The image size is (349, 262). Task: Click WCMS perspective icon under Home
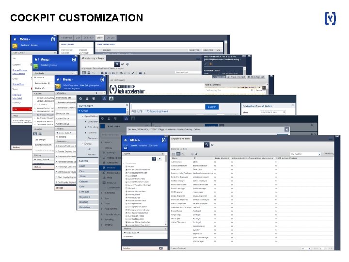(x=58, y=86)
